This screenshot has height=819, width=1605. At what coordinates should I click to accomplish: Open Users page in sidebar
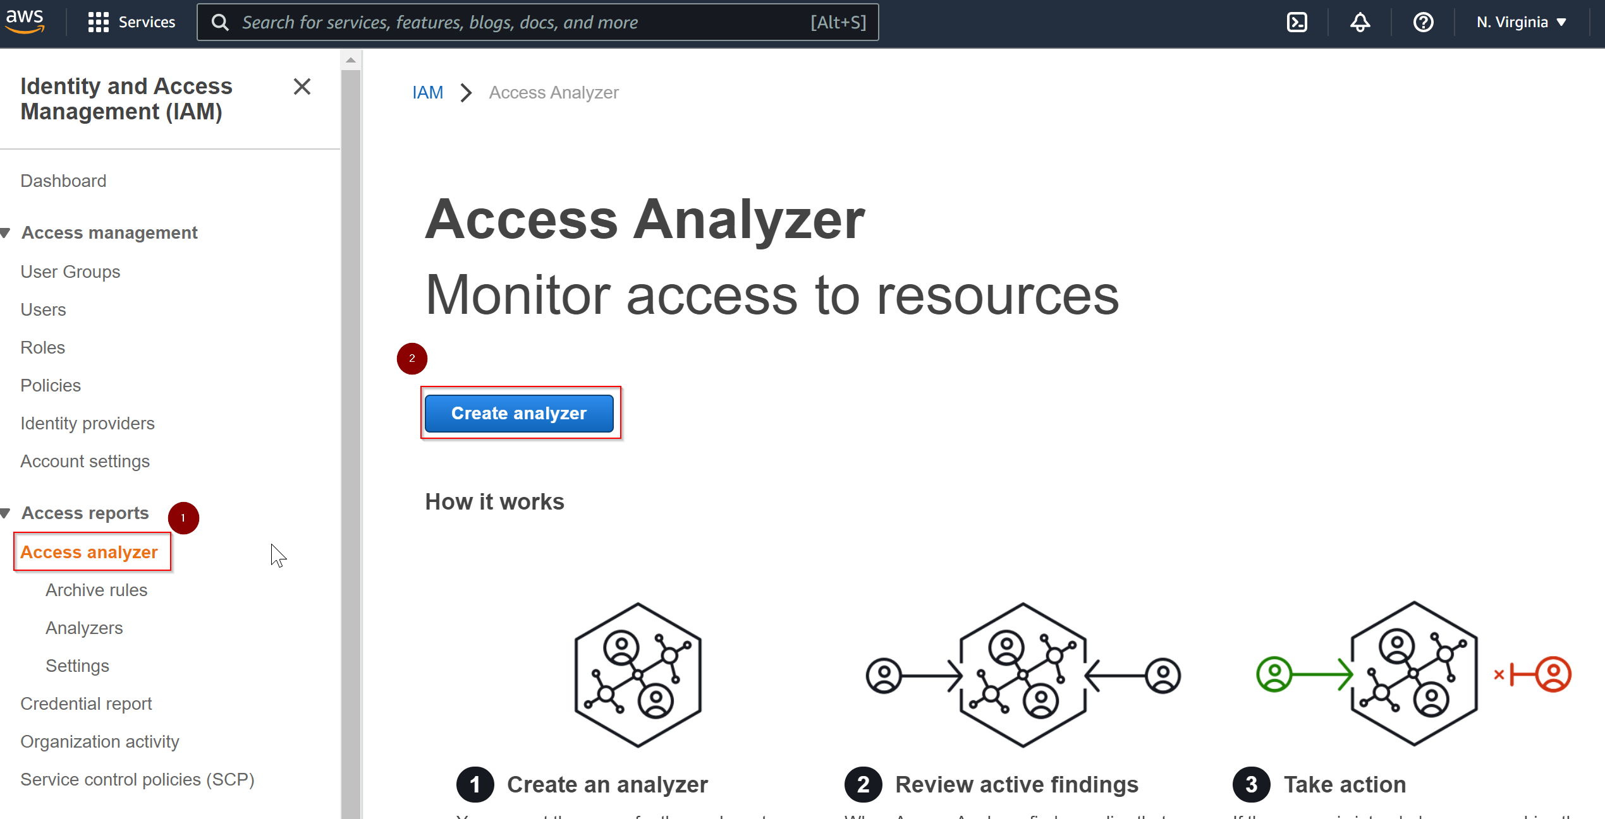[x=43, y=310]
